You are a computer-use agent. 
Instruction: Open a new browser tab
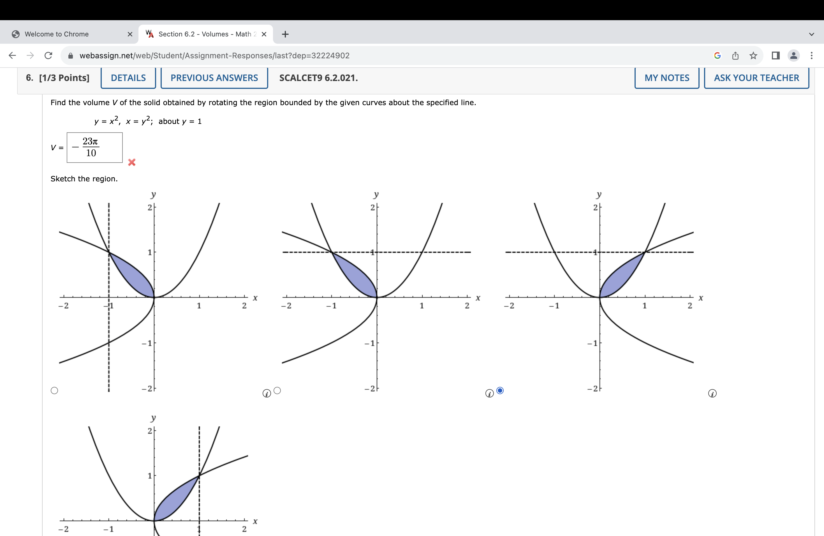pos(285,34)
